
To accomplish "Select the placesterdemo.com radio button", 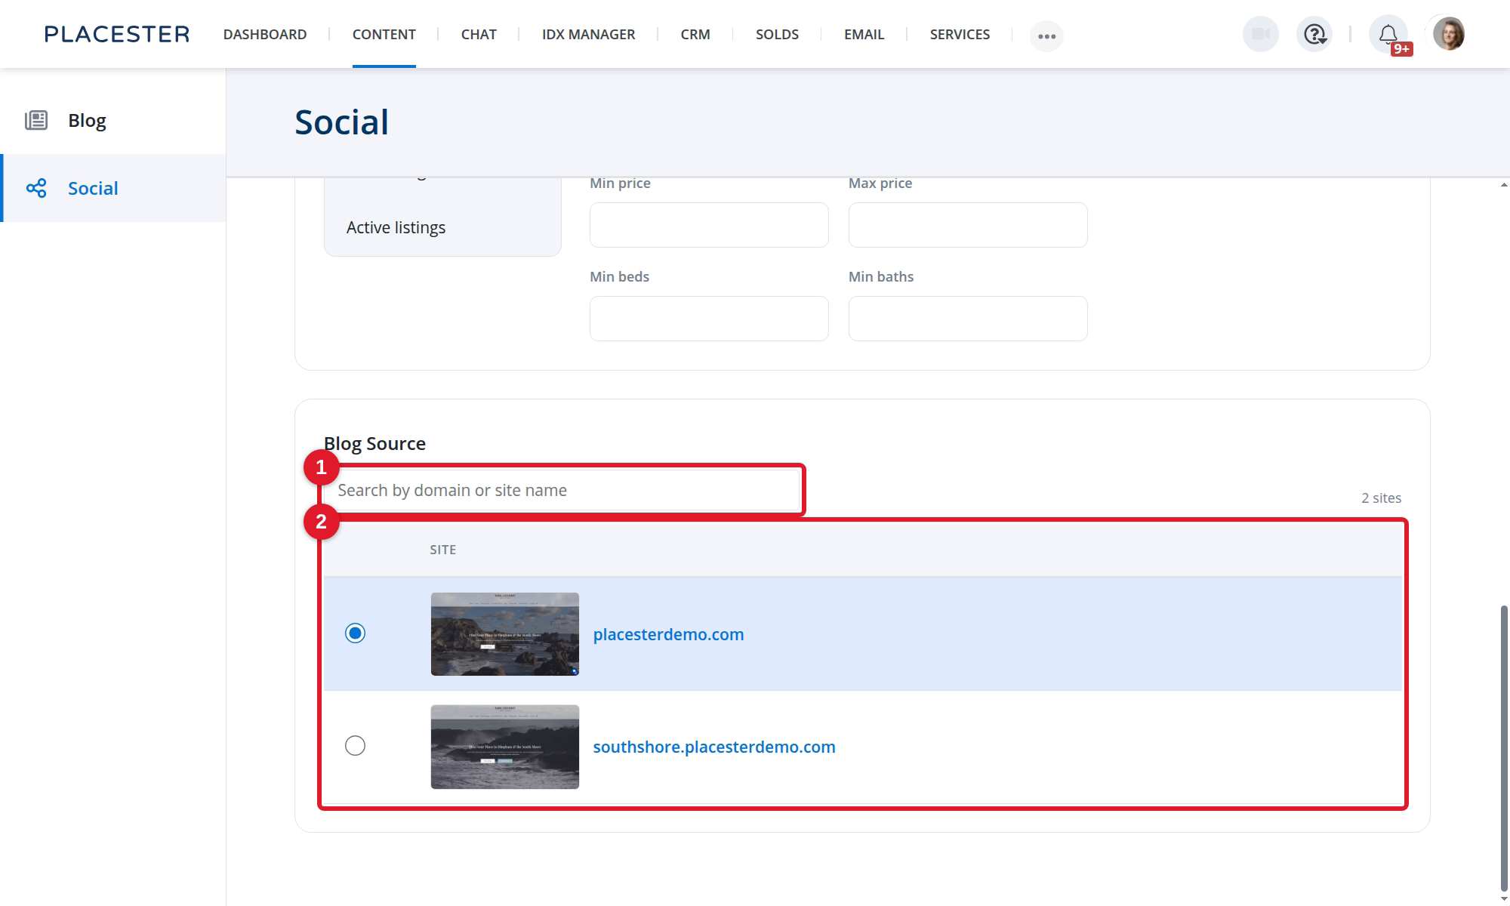I will point(355,633).
